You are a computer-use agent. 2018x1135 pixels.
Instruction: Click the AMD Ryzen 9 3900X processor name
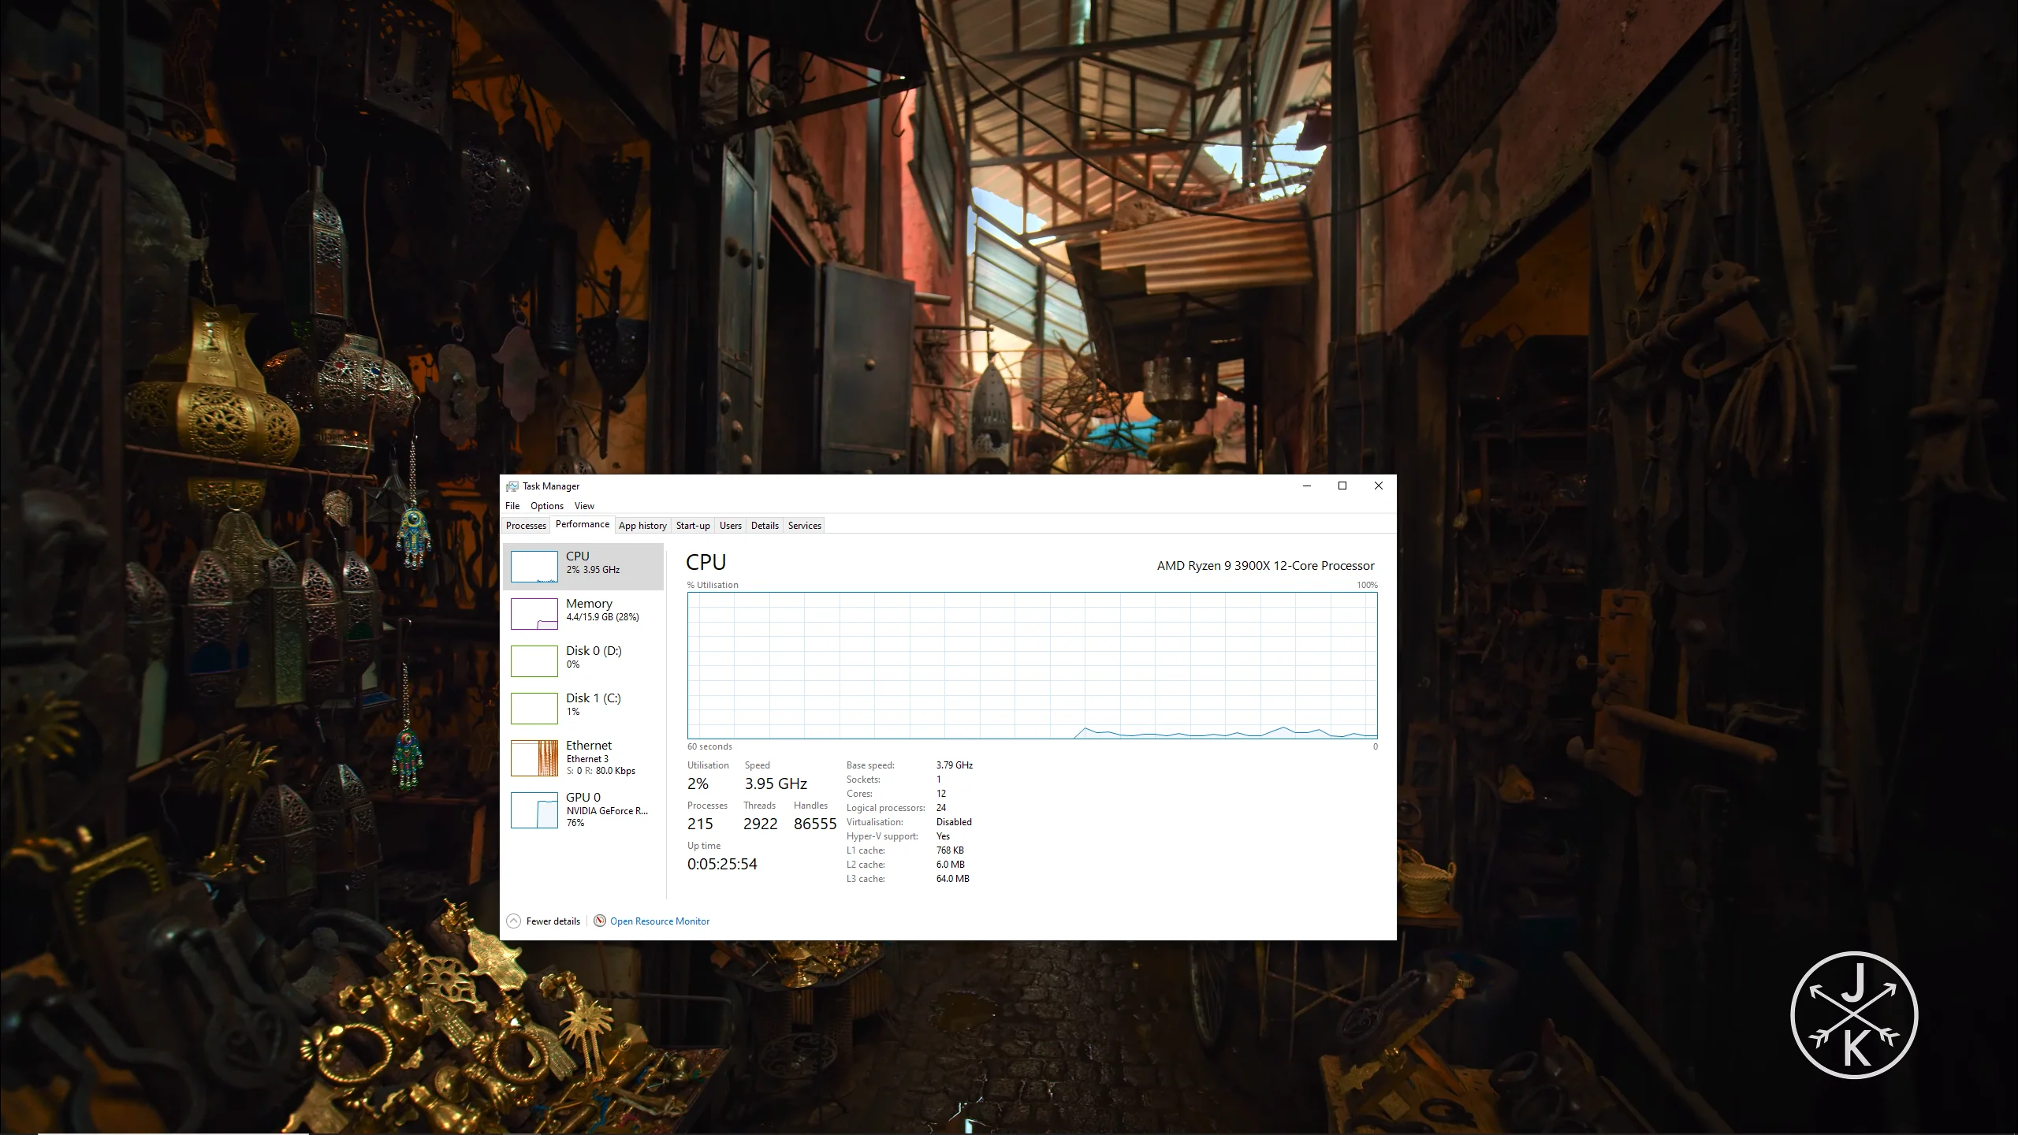[x=1265, y=566]
